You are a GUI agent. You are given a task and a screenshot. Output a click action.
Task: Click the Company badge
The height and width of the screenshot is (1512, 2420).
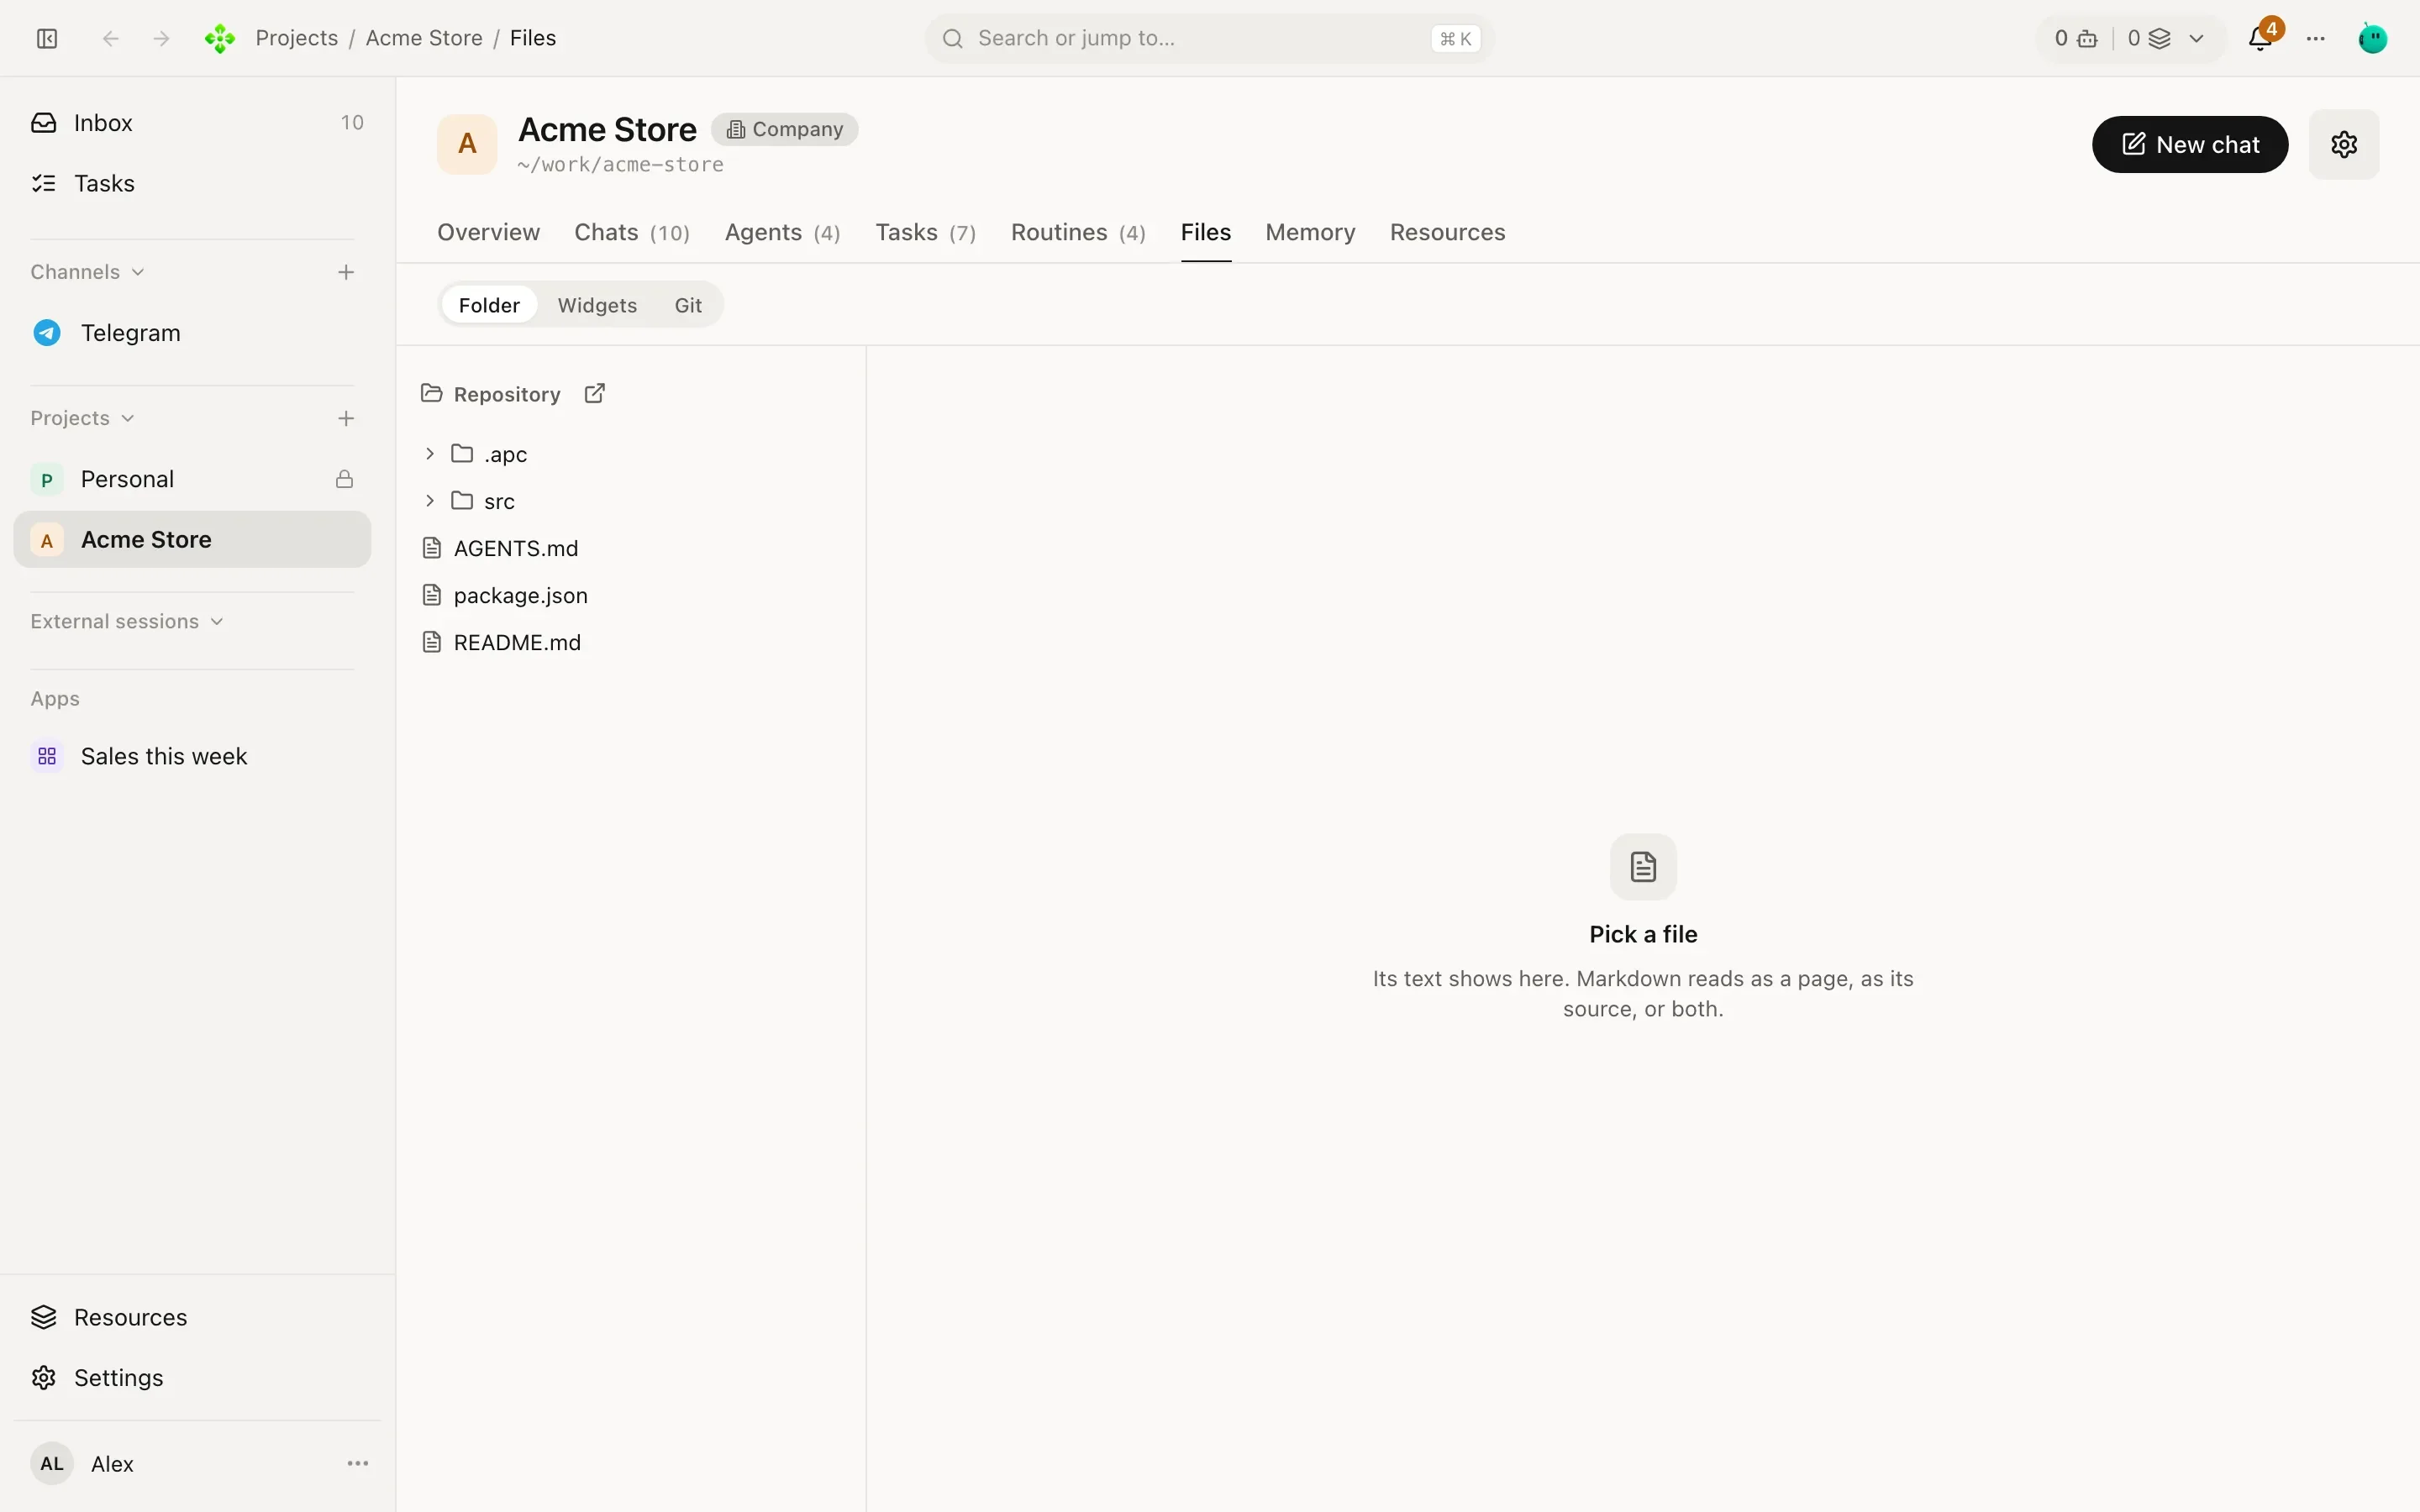click(x=785, y=129)
